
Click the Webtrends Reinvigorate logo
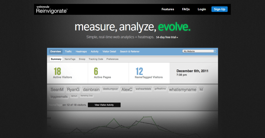pyautogui.click(x=52, y=10)
